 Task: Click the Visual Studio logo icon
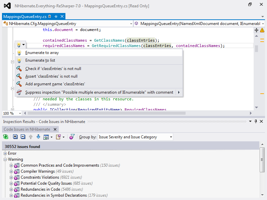click(7, 6)
